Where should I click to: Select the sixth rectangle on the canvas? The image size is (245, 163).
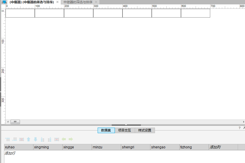[166, 13]
